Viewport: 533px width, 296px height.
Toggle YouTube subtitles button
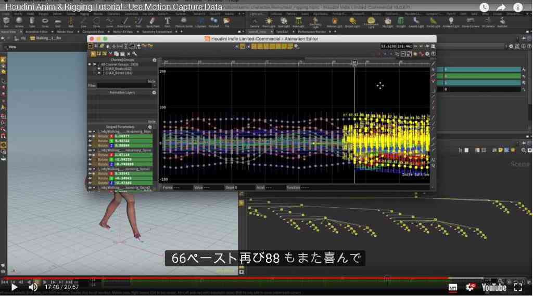pyautogui.click(x=453, y=288)
